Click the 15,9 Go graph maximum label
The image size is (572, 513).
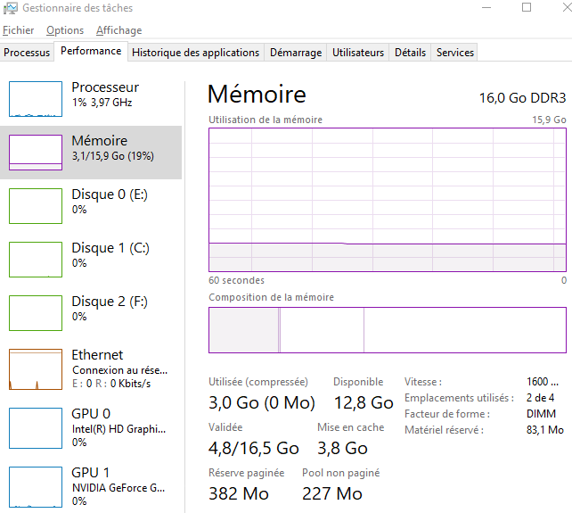point(549,120)
